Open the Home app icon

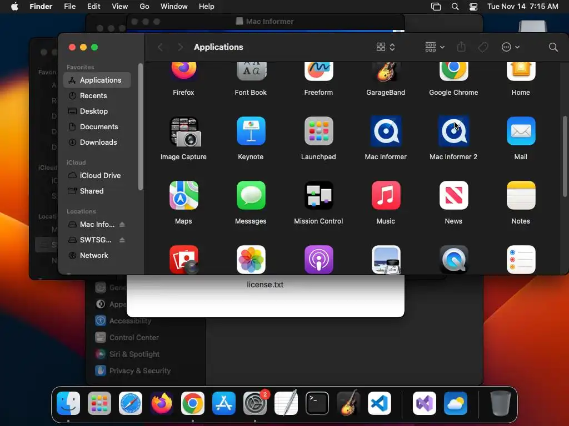[521, 71]
